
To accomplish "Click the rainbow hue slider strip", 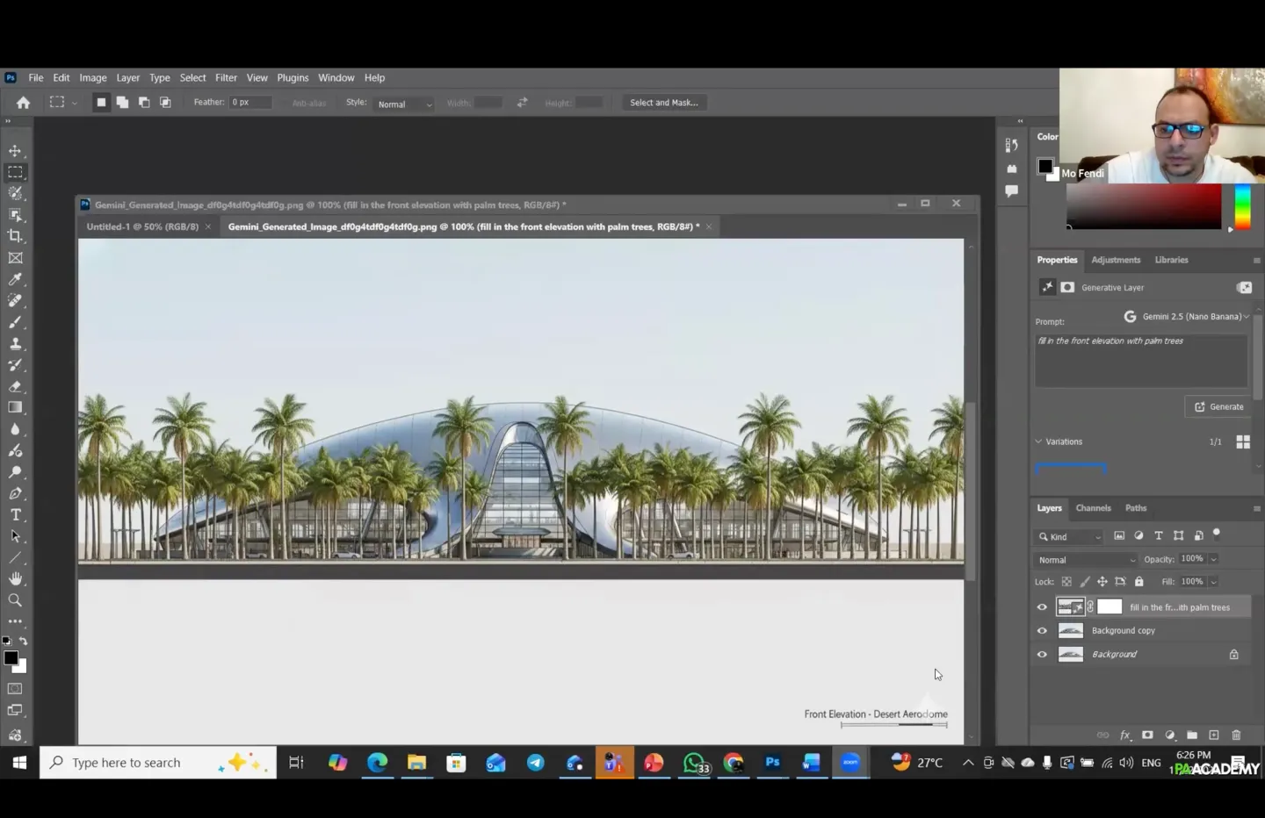I will pyautogui.click(x=1242, y=207).
